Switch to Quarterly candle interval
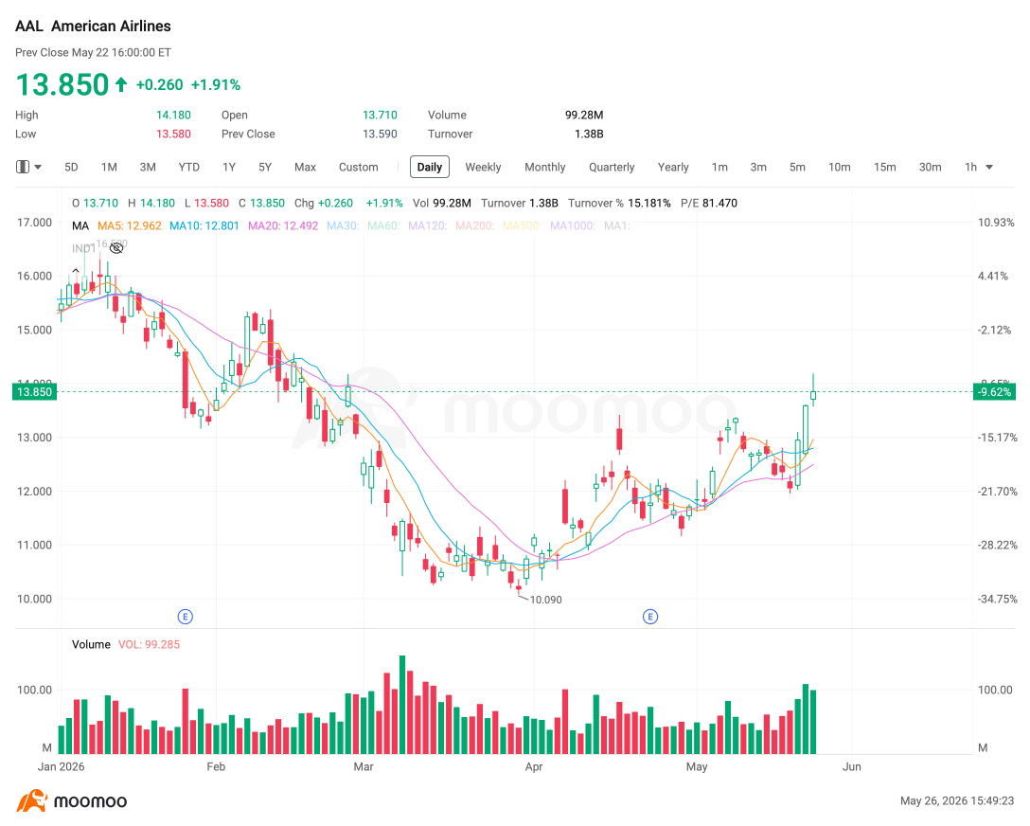 click(612, 167)
